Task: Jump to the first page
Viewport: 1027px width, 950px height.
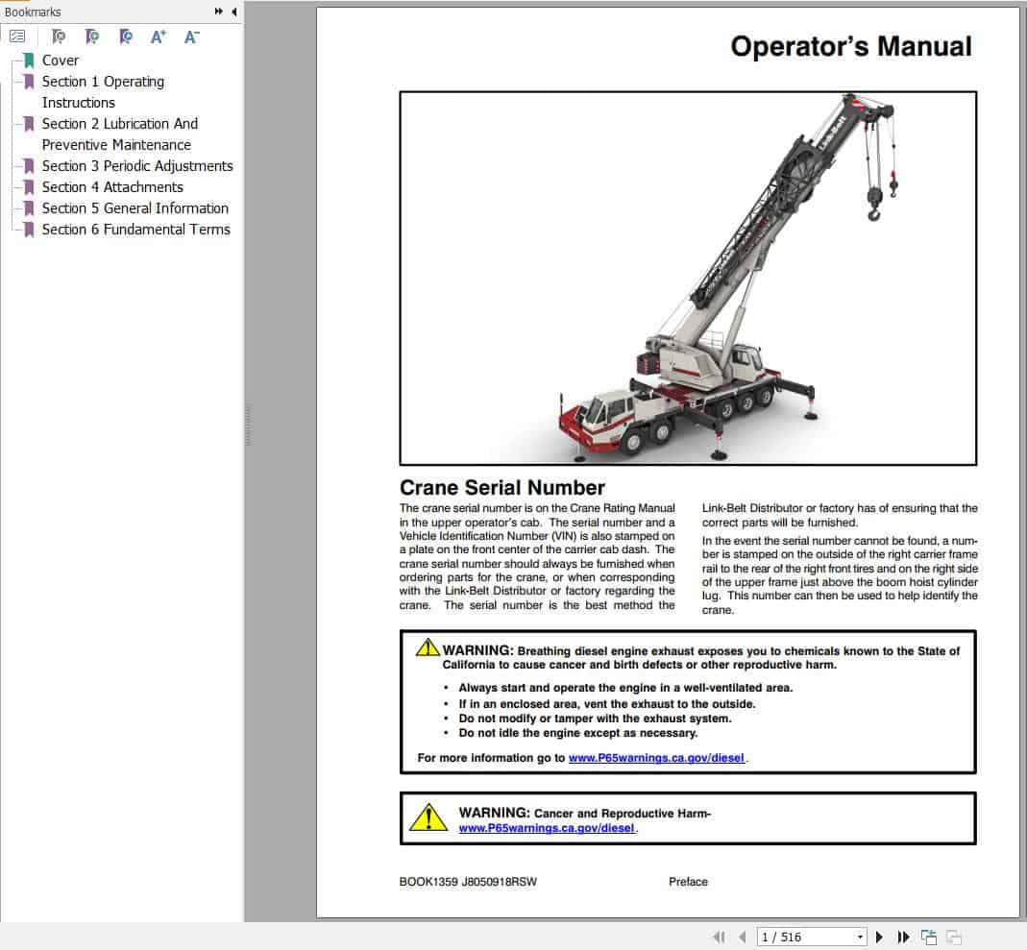Action: point(719,937)
